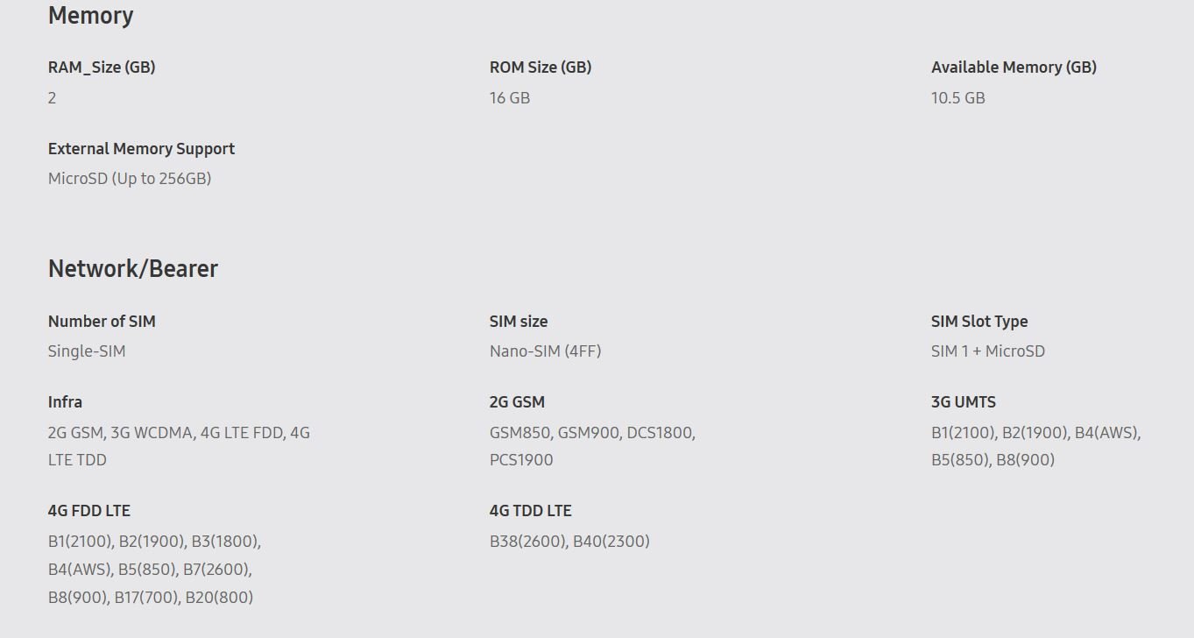
Task: Click the RAM_Size (GB) label
Action: coord(102,67)
